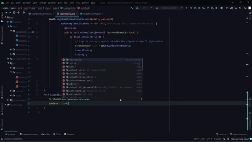Open Profiler tool window
The image size is (252, 142).
click(x=46, y=134)
